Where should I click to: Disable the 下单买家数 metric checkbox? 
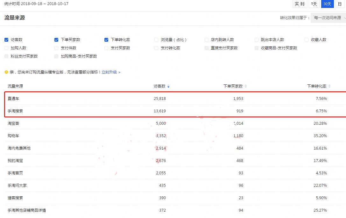(x=56, y=40)
